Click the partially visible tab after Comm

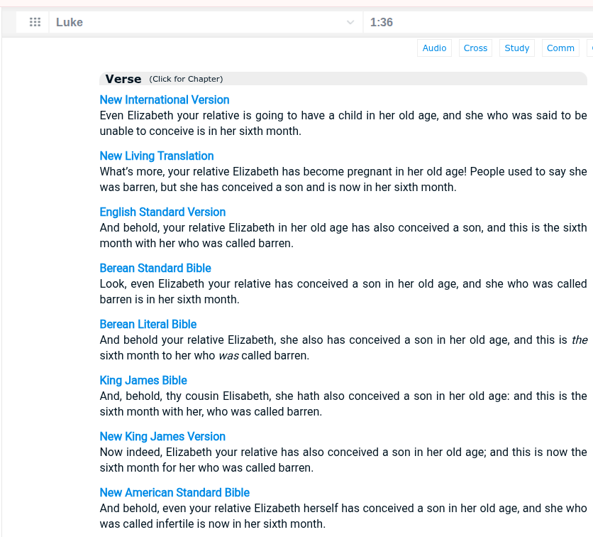click(x=589, y=48)
